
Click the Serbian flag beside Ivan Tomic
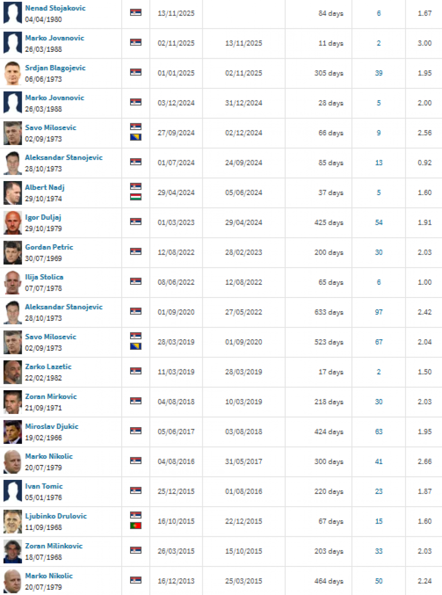136,490
